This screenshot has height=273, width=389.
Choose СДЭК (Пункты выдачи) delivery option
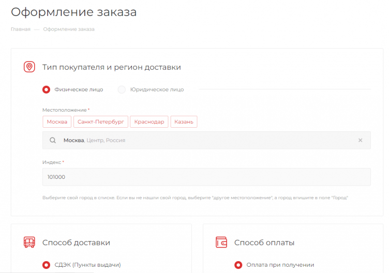[x=46, y=265]
